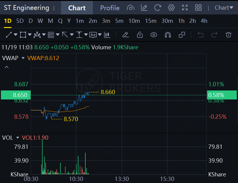Open the Fibonacci tool dropdown arrow
The height and width of the screenshot is (183, 238).
point(58,35)
